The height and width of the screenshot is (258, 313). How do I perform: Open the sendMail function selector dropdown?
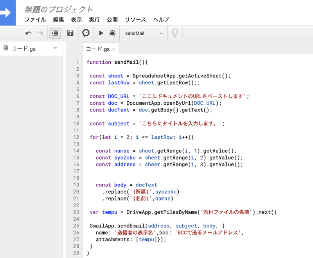144,34
